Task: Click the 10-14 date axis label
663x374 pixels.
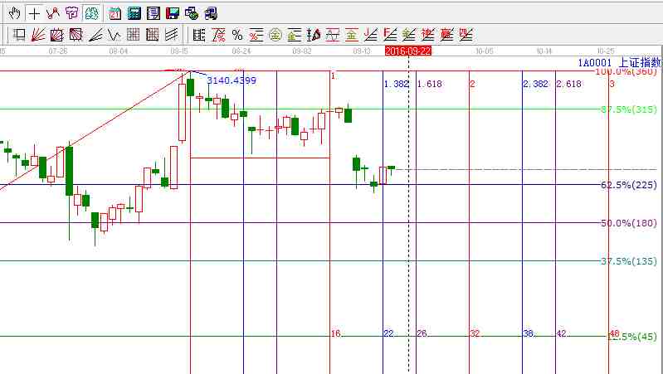Action: (544, 51)
